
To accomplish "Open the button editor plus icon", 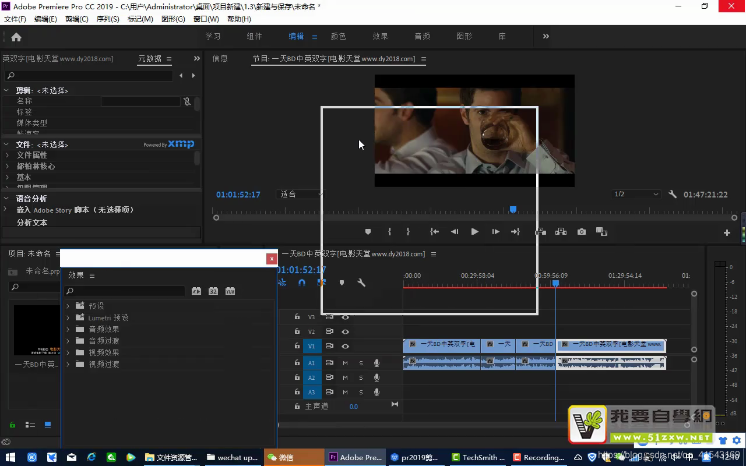I will [727, 233].
